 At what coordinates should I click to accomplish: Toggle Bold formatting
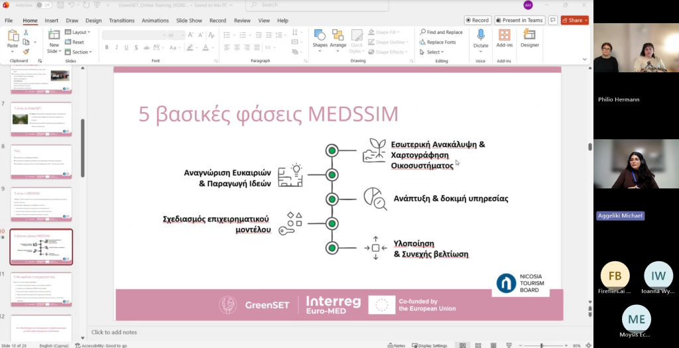coord(107,47)
